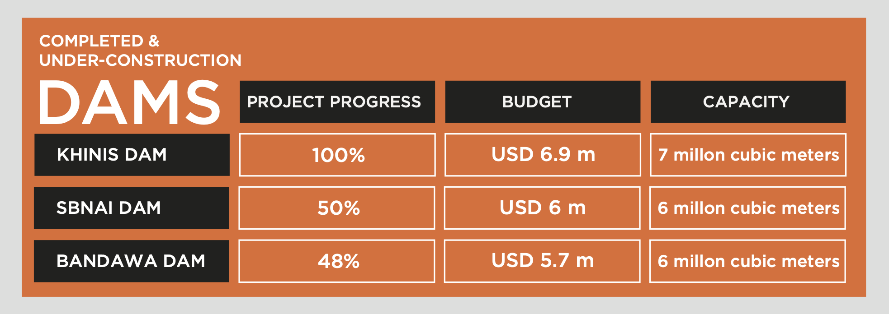
Task: Click the KHINIS DAM row label
Action: 132,155
